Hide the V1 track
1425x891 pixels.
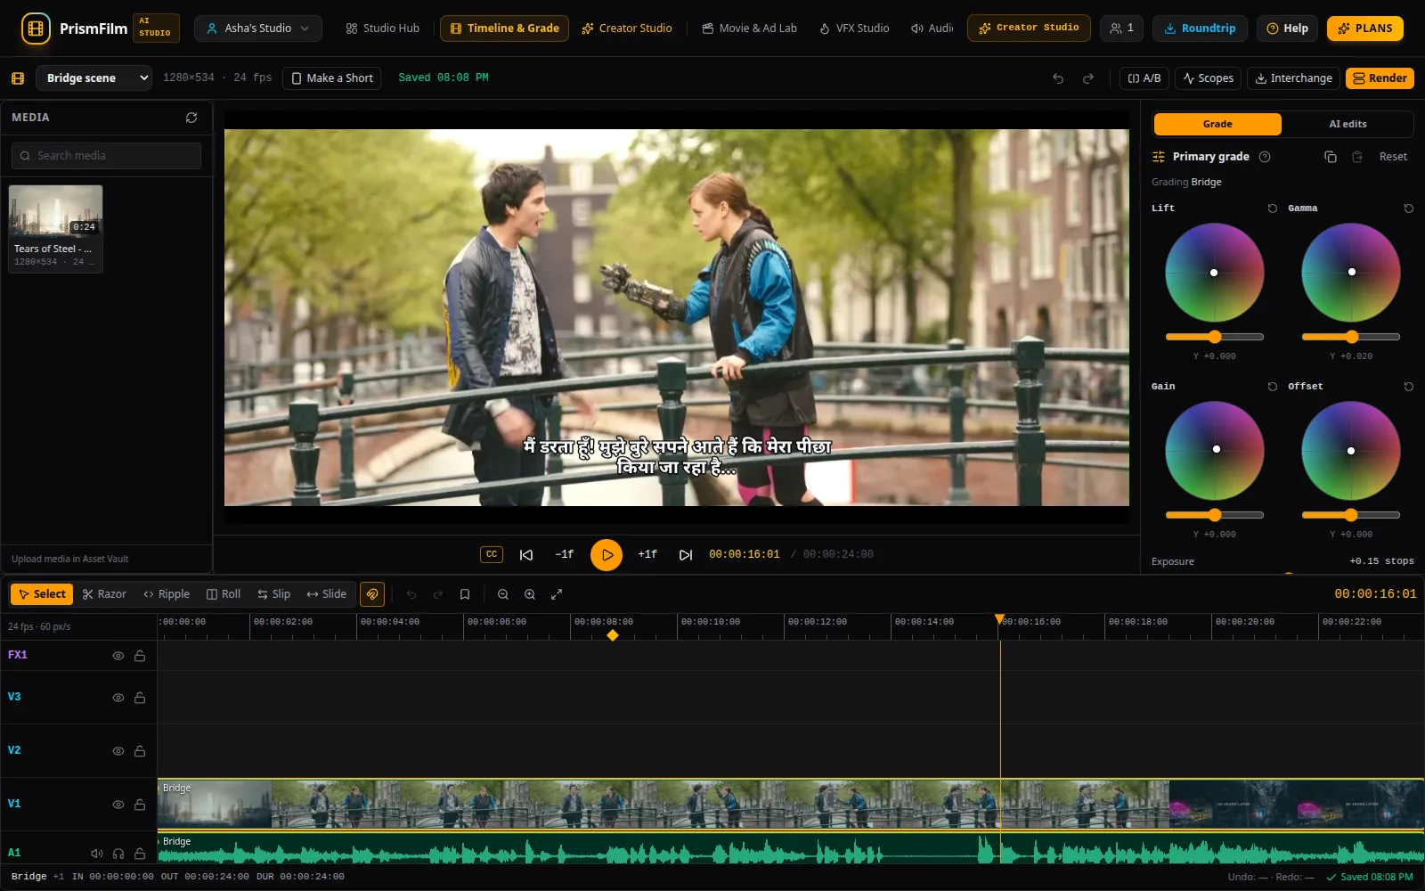[118, 805]
